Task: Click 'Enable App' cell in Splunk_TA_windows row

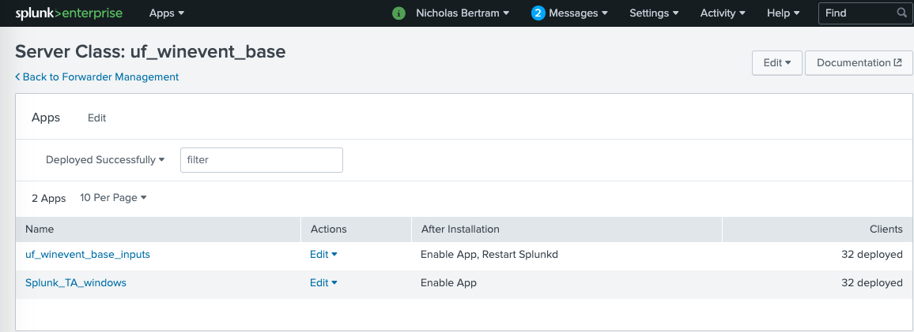Action: pos(449,283)
